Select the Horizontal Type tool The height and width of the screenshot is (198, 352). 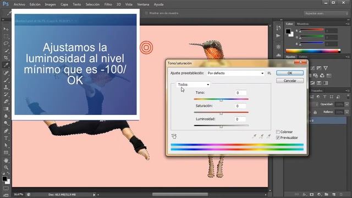pos(6,138)
